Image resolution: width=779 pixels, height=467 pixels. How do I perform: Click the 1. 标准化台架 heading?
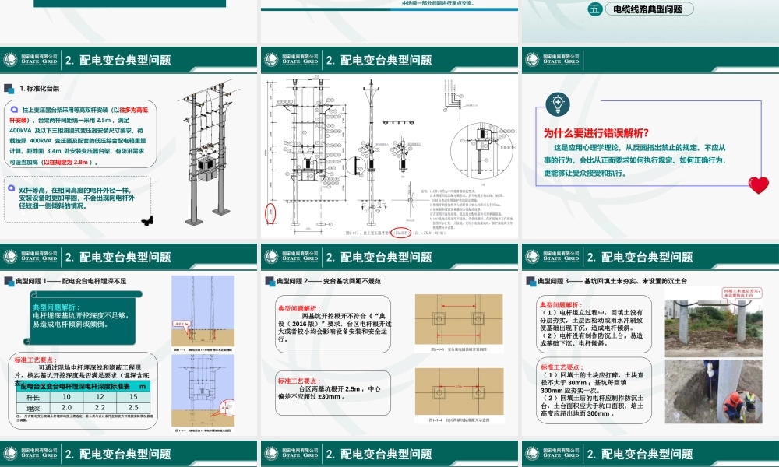(x=39, y=89)
